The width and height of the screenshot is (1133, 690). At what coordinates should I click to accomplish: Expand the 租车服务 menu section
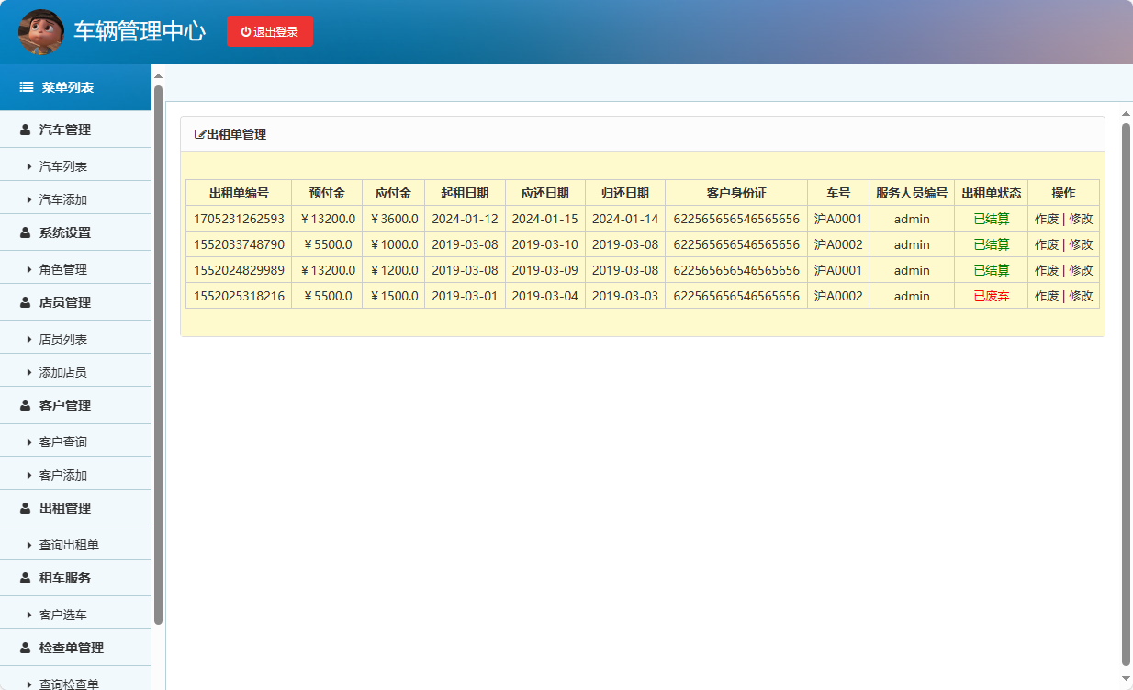click(65, 578)
